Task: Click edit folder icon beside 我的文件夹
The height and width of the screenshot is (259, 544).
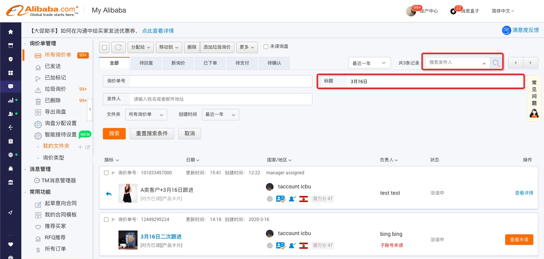Action: click(x=88, y=147)
